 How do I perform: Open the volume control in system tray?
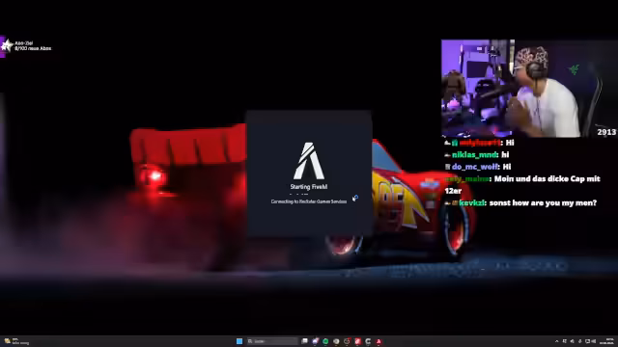tap(594, 341)
